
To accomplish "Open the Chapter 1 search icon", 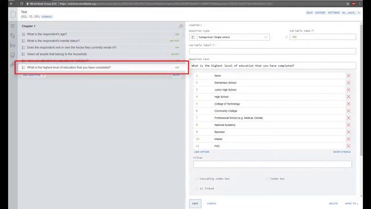I will [181, 26].
